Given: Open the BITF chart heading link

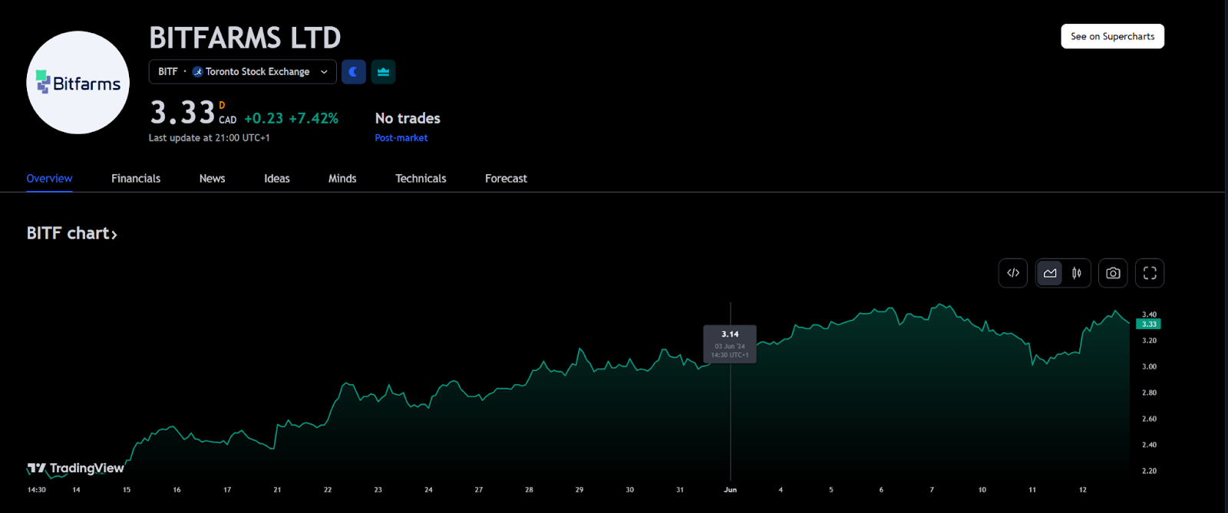Looking at the screenshot, I should pos(71,233).
